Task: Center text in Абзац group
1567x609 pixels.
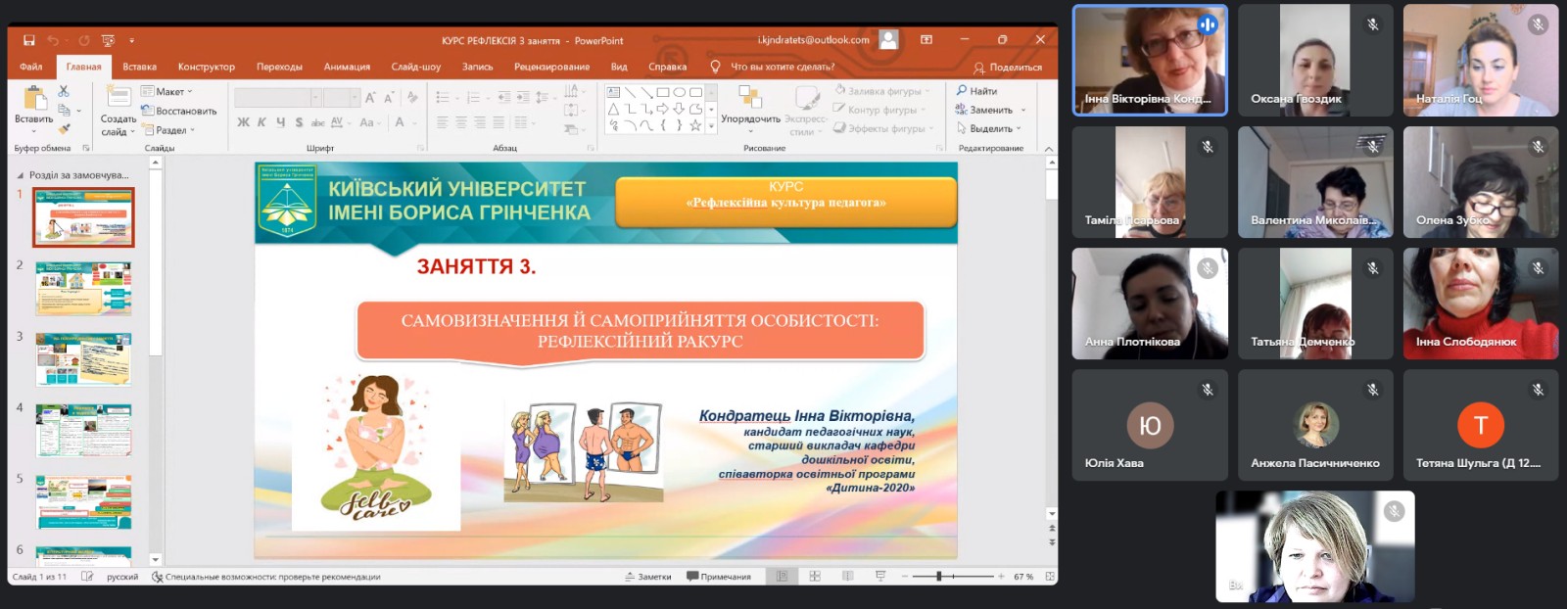Action: 461,122
